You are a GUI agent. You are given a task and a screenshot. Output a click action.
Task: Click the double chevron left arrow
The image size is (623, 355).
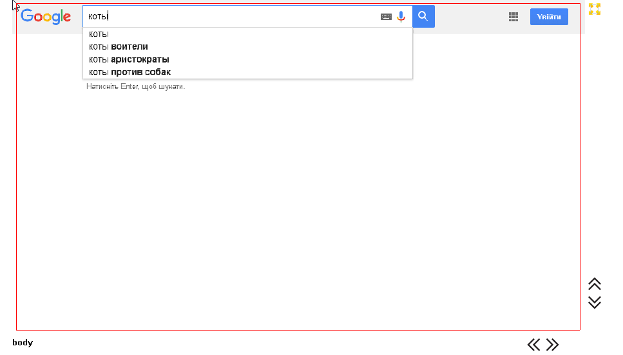coord(533,345)
